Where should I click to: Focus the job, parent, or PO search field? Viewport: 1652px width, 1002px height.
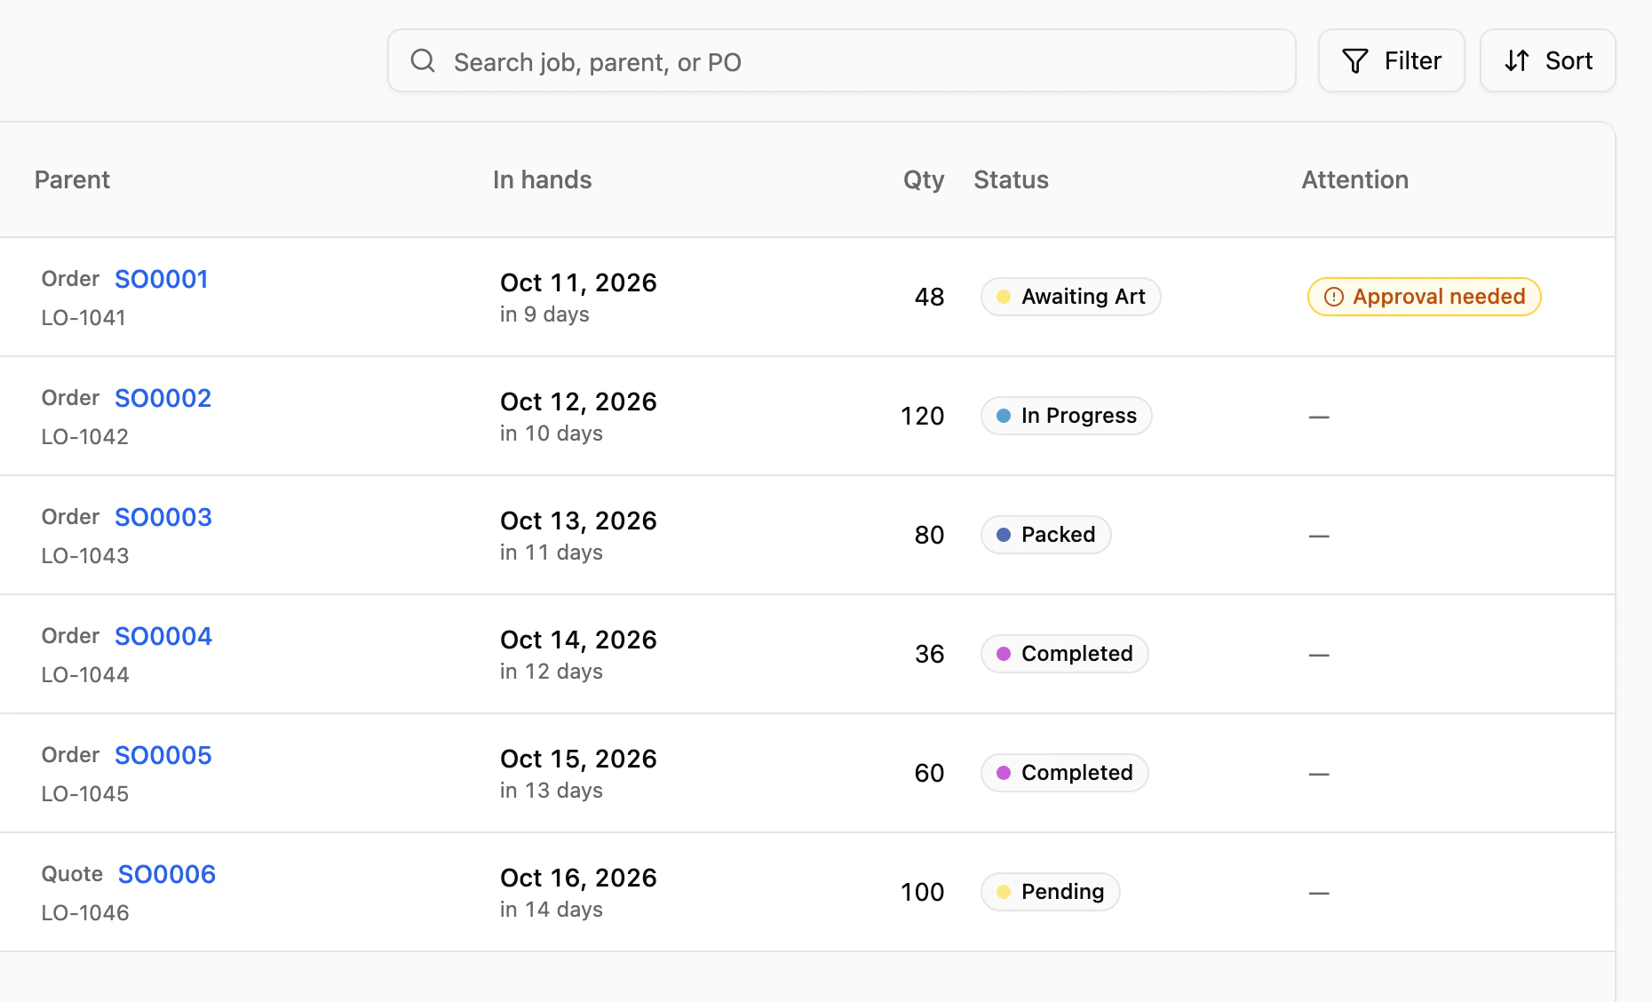click(x=841, y=60)
